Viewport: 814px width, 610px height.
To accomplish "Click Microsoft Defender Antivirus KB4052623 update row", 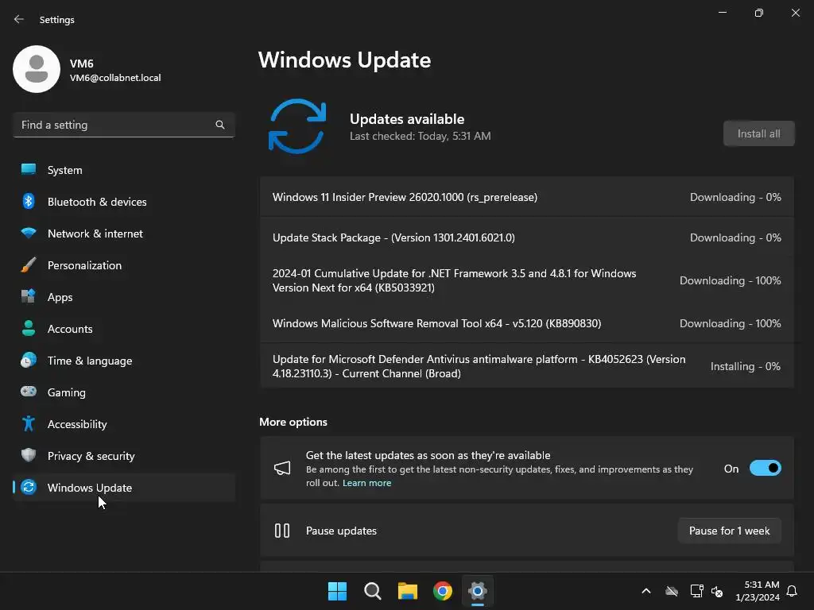I will point(527,366).
